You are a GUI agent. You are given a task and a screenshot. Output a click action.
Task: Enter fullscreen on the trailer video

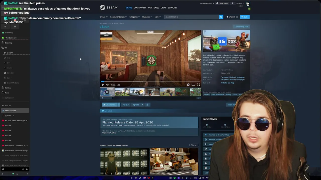point(198,85)
